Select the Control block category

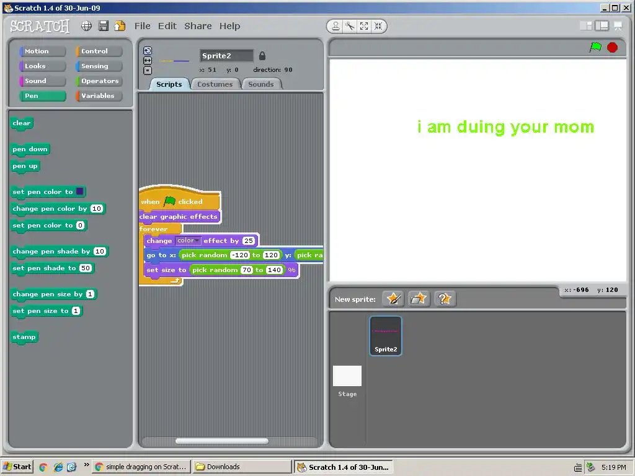point(99,51)
